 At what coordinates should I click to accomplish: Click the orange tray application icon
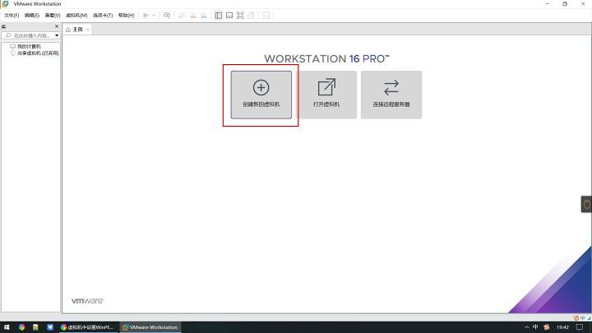click(546, 327)
